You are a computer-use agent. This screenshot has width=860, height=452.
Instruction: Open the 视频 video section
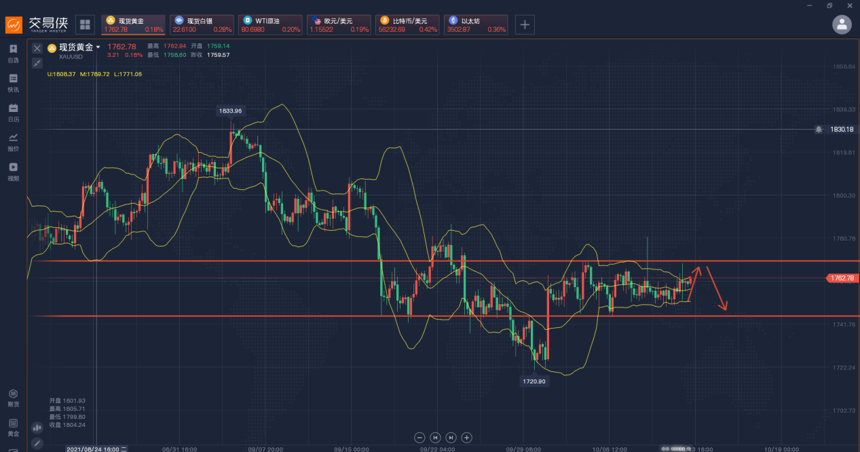pos(13,171)
